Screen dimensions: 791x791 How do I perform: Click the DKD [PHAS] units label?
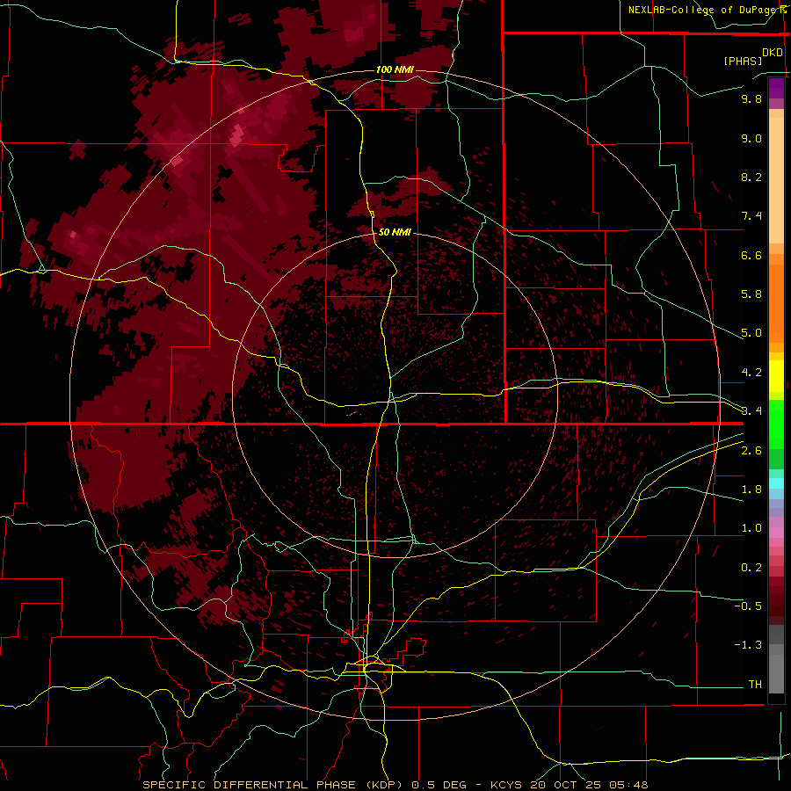click(752, 56)
